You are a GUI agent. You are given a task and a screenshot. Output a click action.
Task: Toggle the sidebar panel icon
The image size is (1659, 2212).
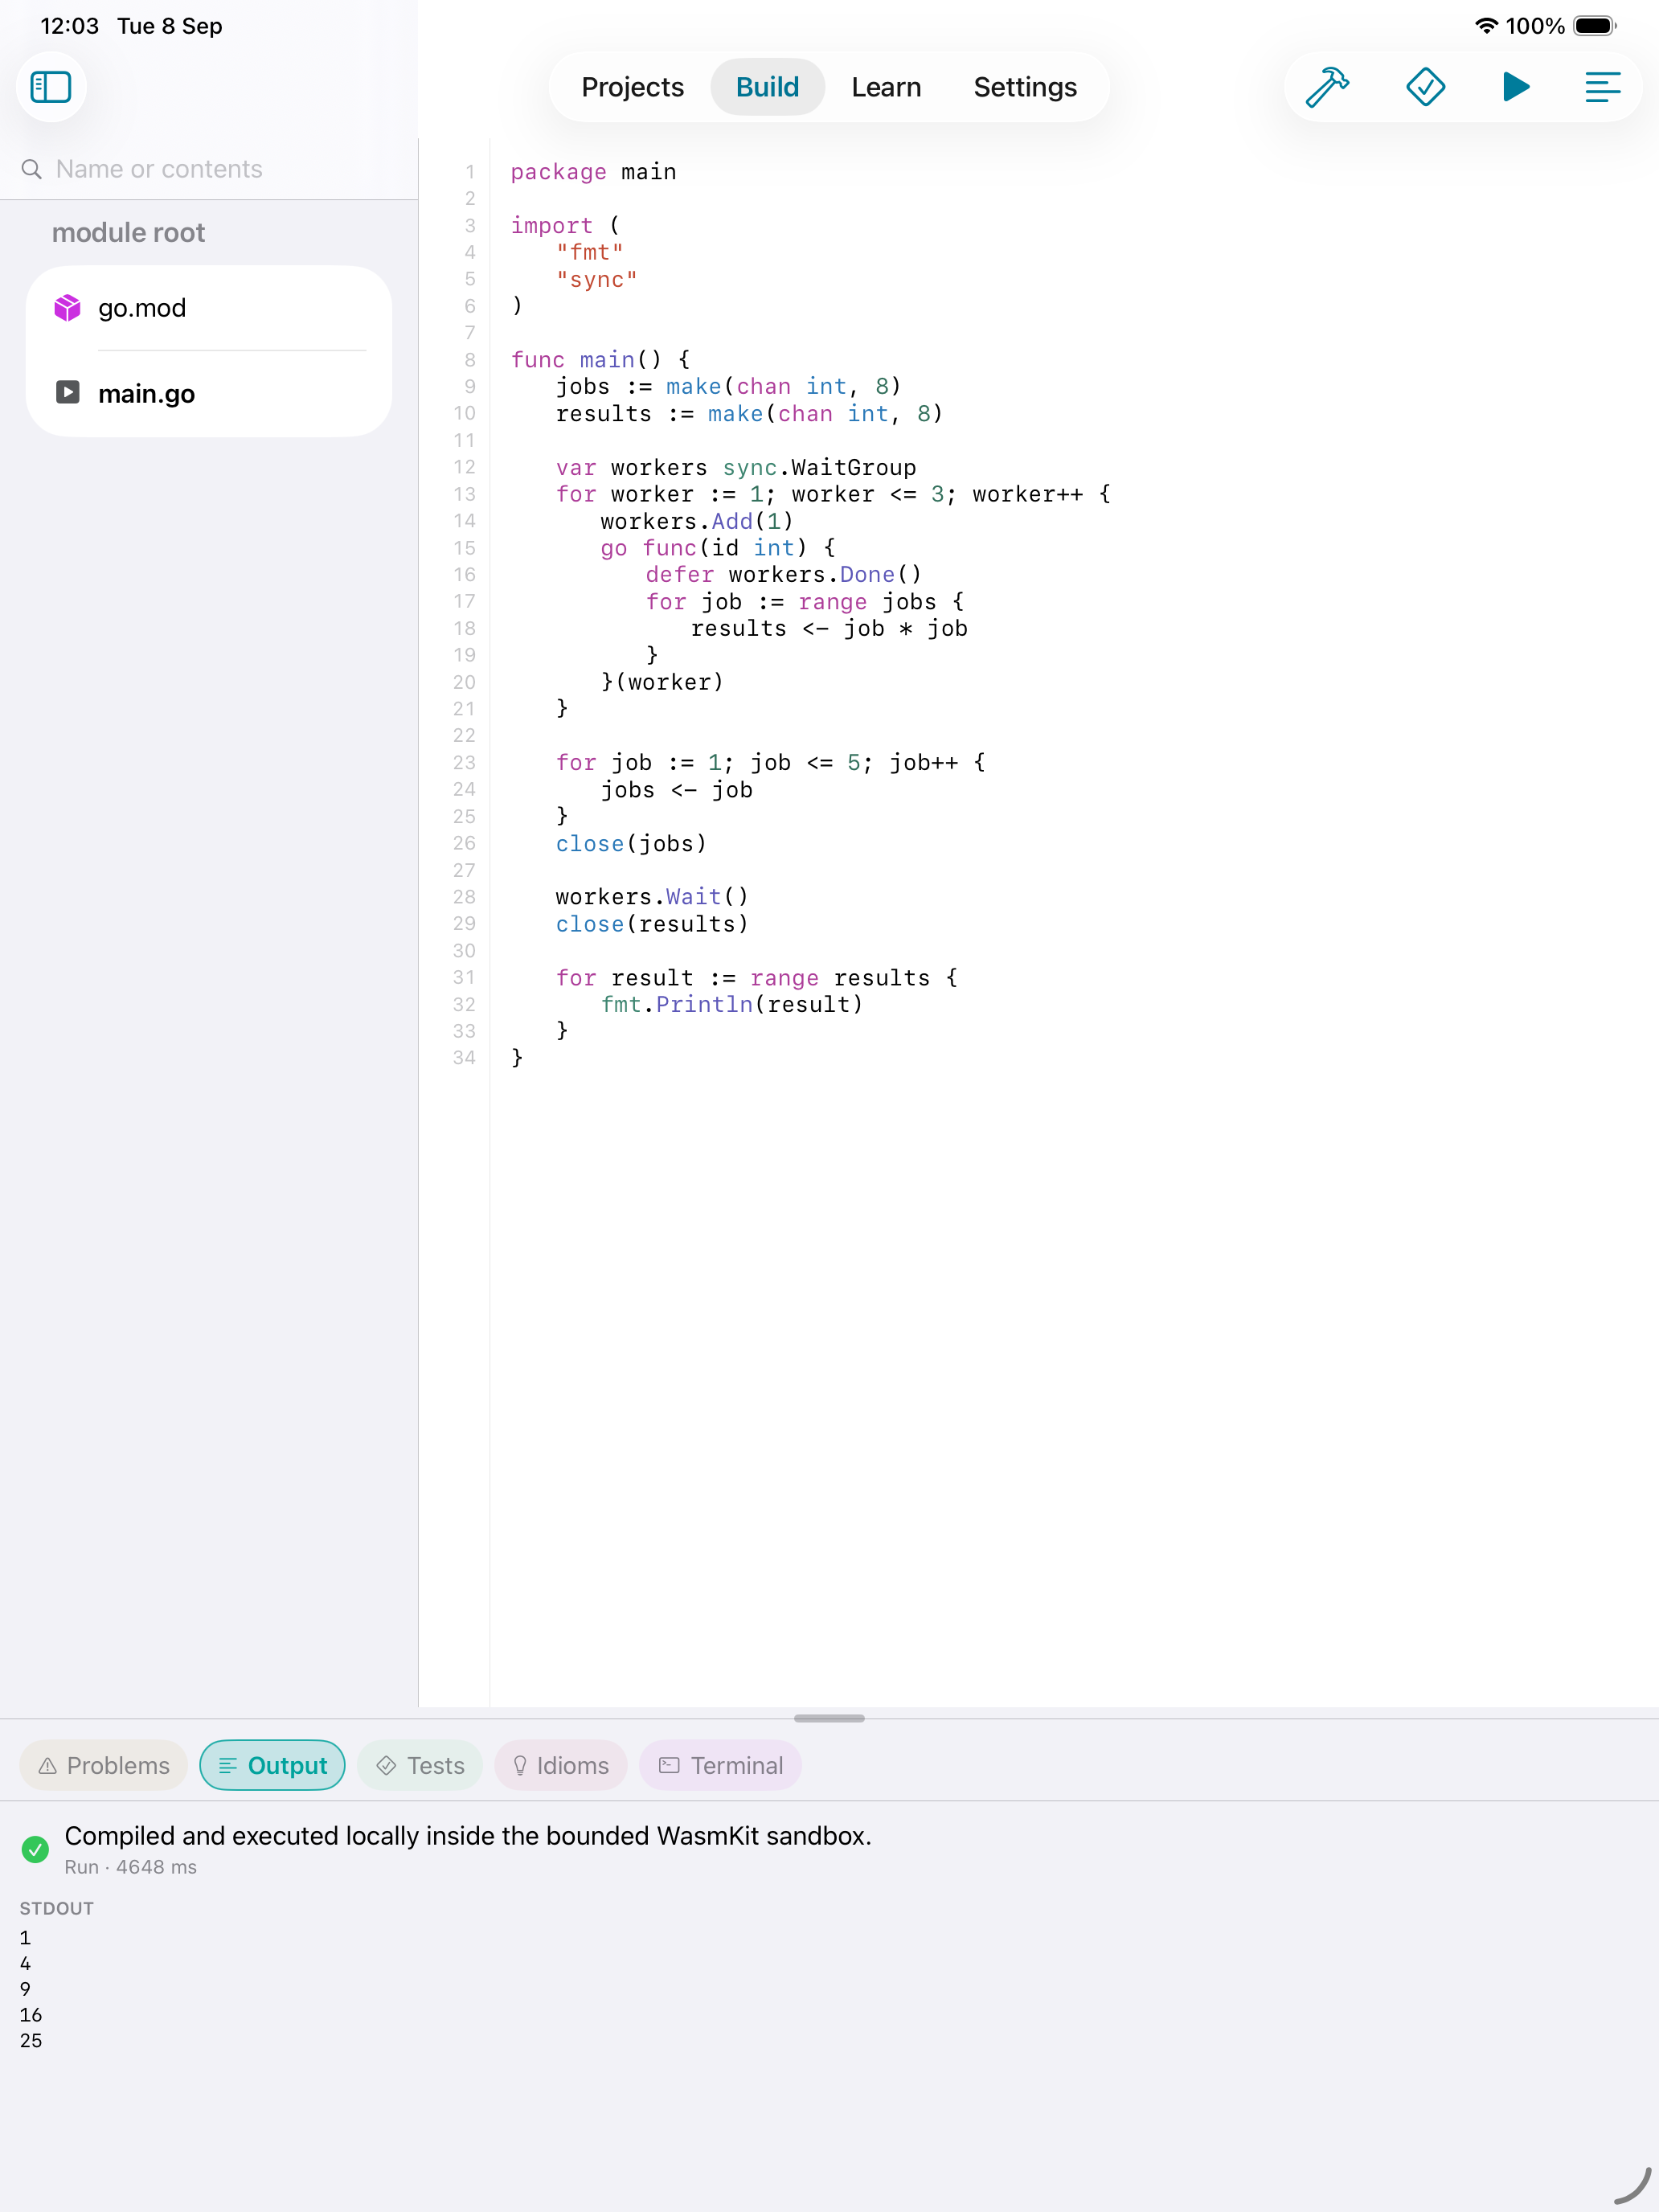coord(51,87)
